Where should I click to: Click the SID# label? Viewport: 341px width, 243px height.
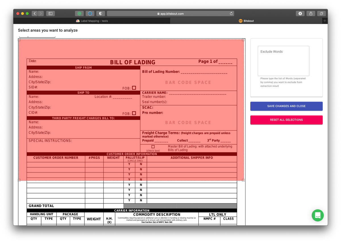click(x=33, y=87)
